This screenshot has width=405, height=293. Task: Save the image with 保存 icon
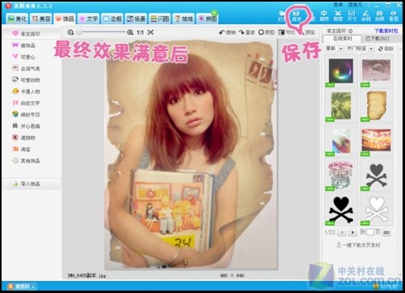pyautogui.click(x=297, y=16)
